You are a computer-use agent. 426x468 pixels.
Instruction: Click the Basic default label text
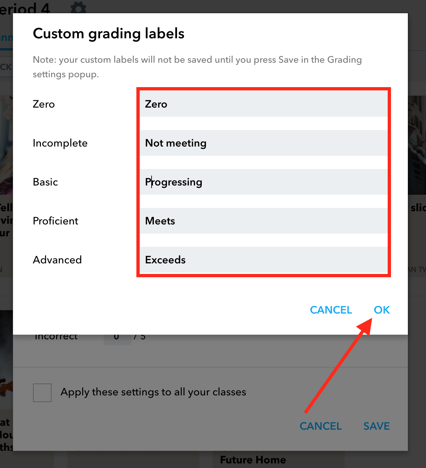point(45,182)
